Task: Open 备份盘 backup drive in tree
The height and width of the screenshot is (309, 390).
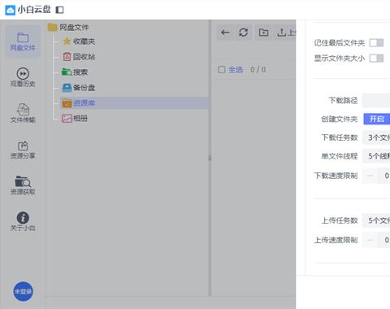Action: click(x=79, y=88)
